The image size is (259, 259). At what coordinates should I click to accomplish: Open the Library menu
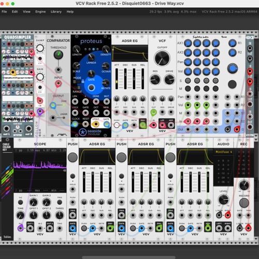point(56,12)
